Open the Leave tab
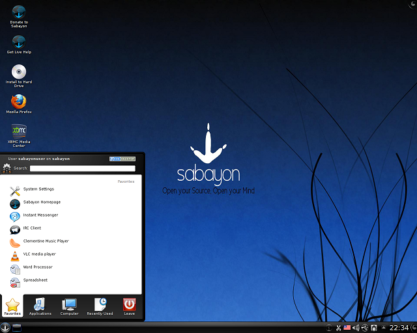Image resolution: width=417 pixels, height=333 pixels. 129,306
